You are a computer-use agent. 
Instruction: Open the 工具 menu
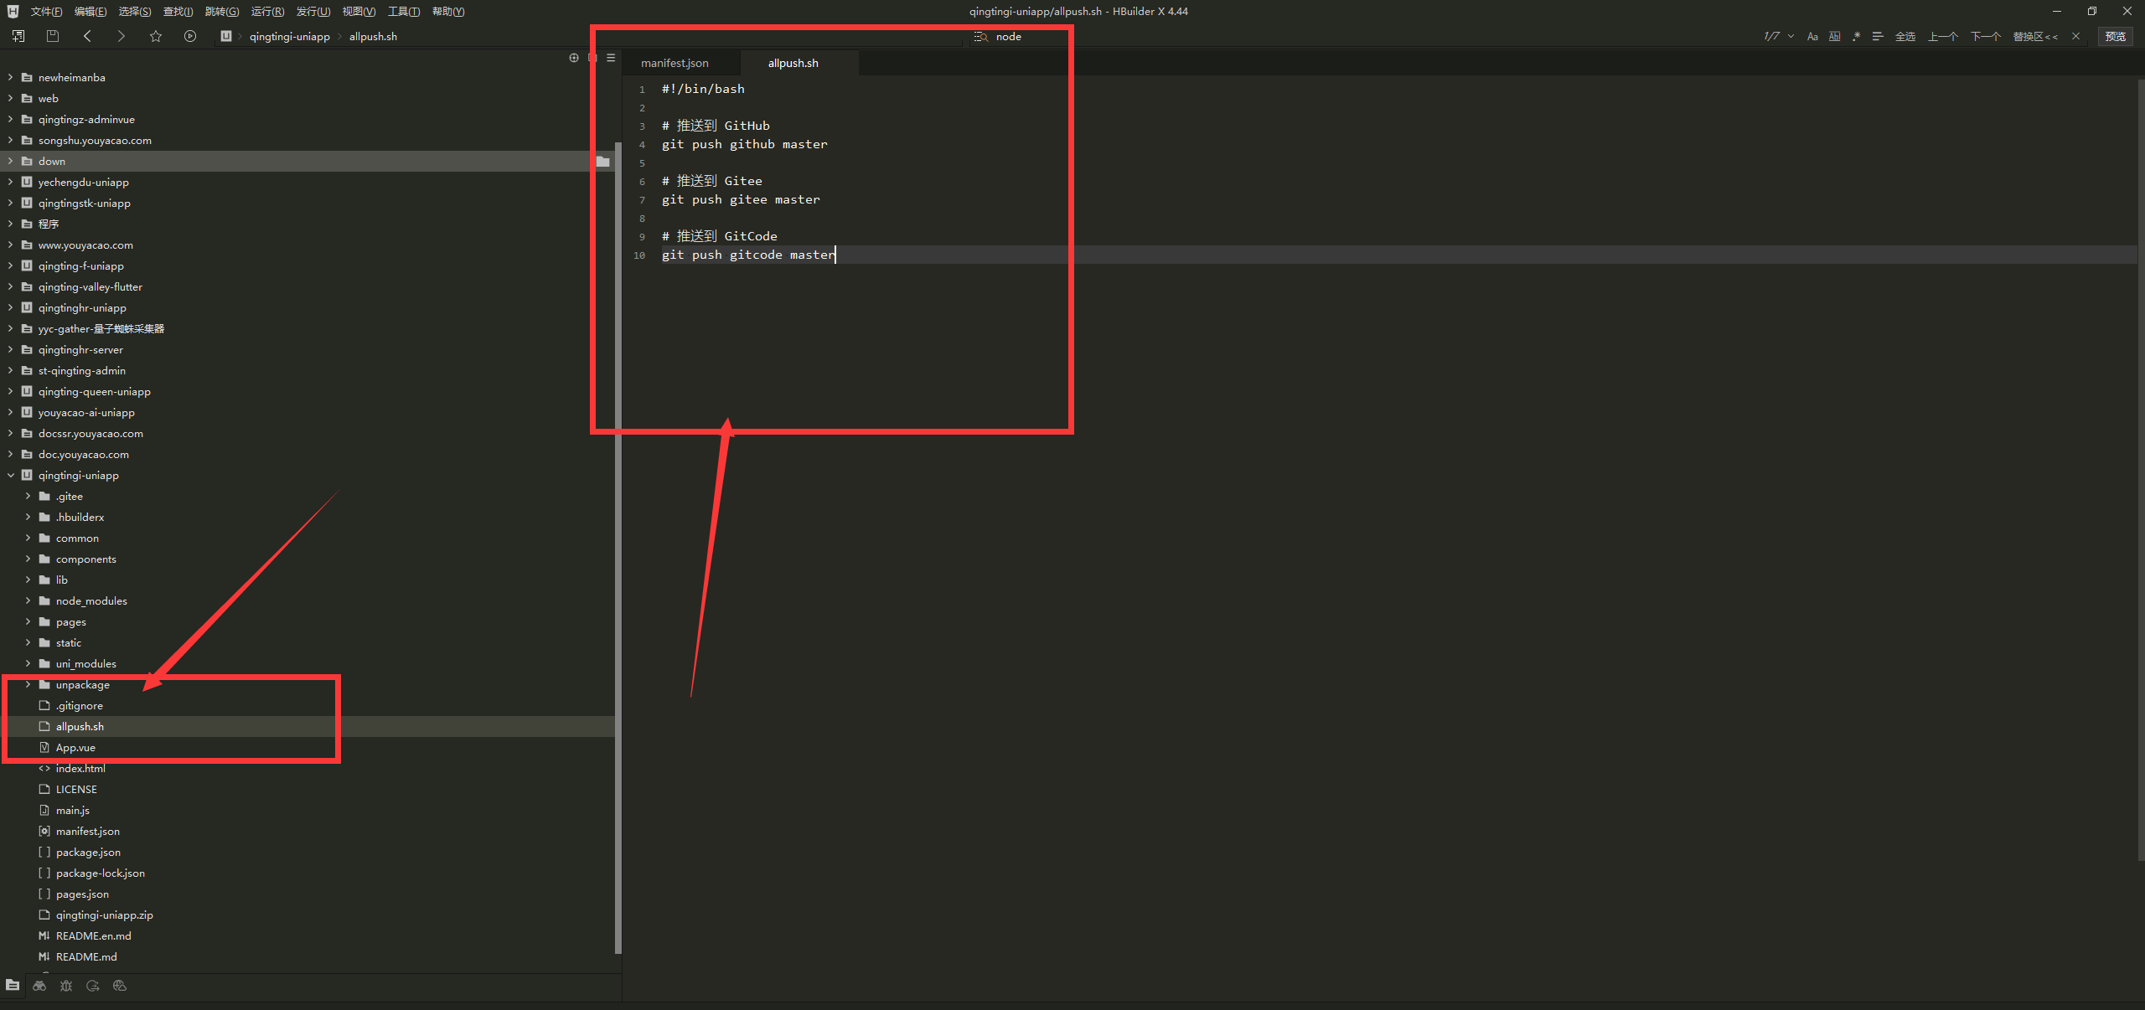pyautogui.click(x=403, y=11)
